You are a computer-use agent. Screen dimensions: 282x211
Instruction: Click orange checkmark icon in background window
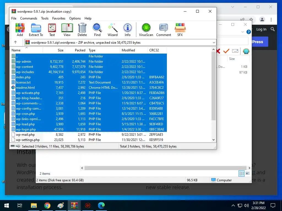pyautogui.click(x=226, y=51)
